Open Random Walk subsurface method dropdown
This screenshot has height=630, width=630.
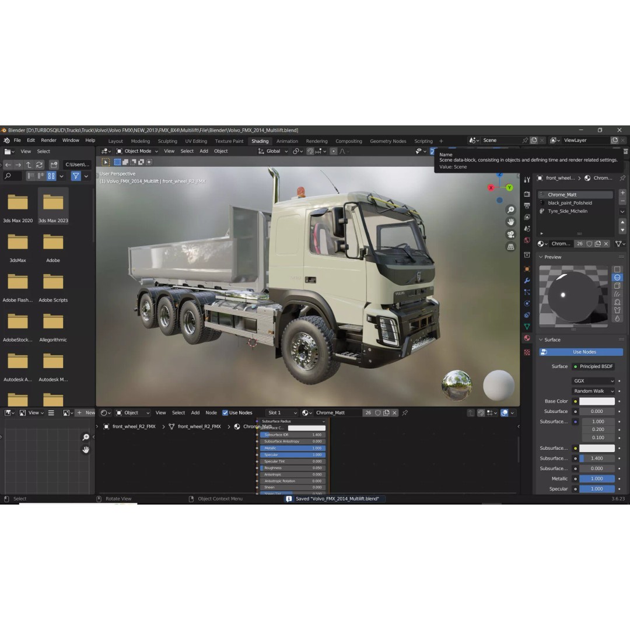pyautogui.click(x=593, y=391)
